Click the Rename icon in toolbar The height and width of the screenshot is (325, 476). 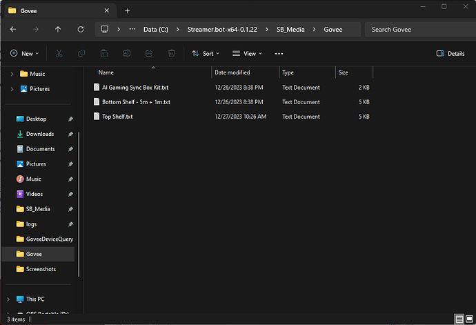[127, 53]
